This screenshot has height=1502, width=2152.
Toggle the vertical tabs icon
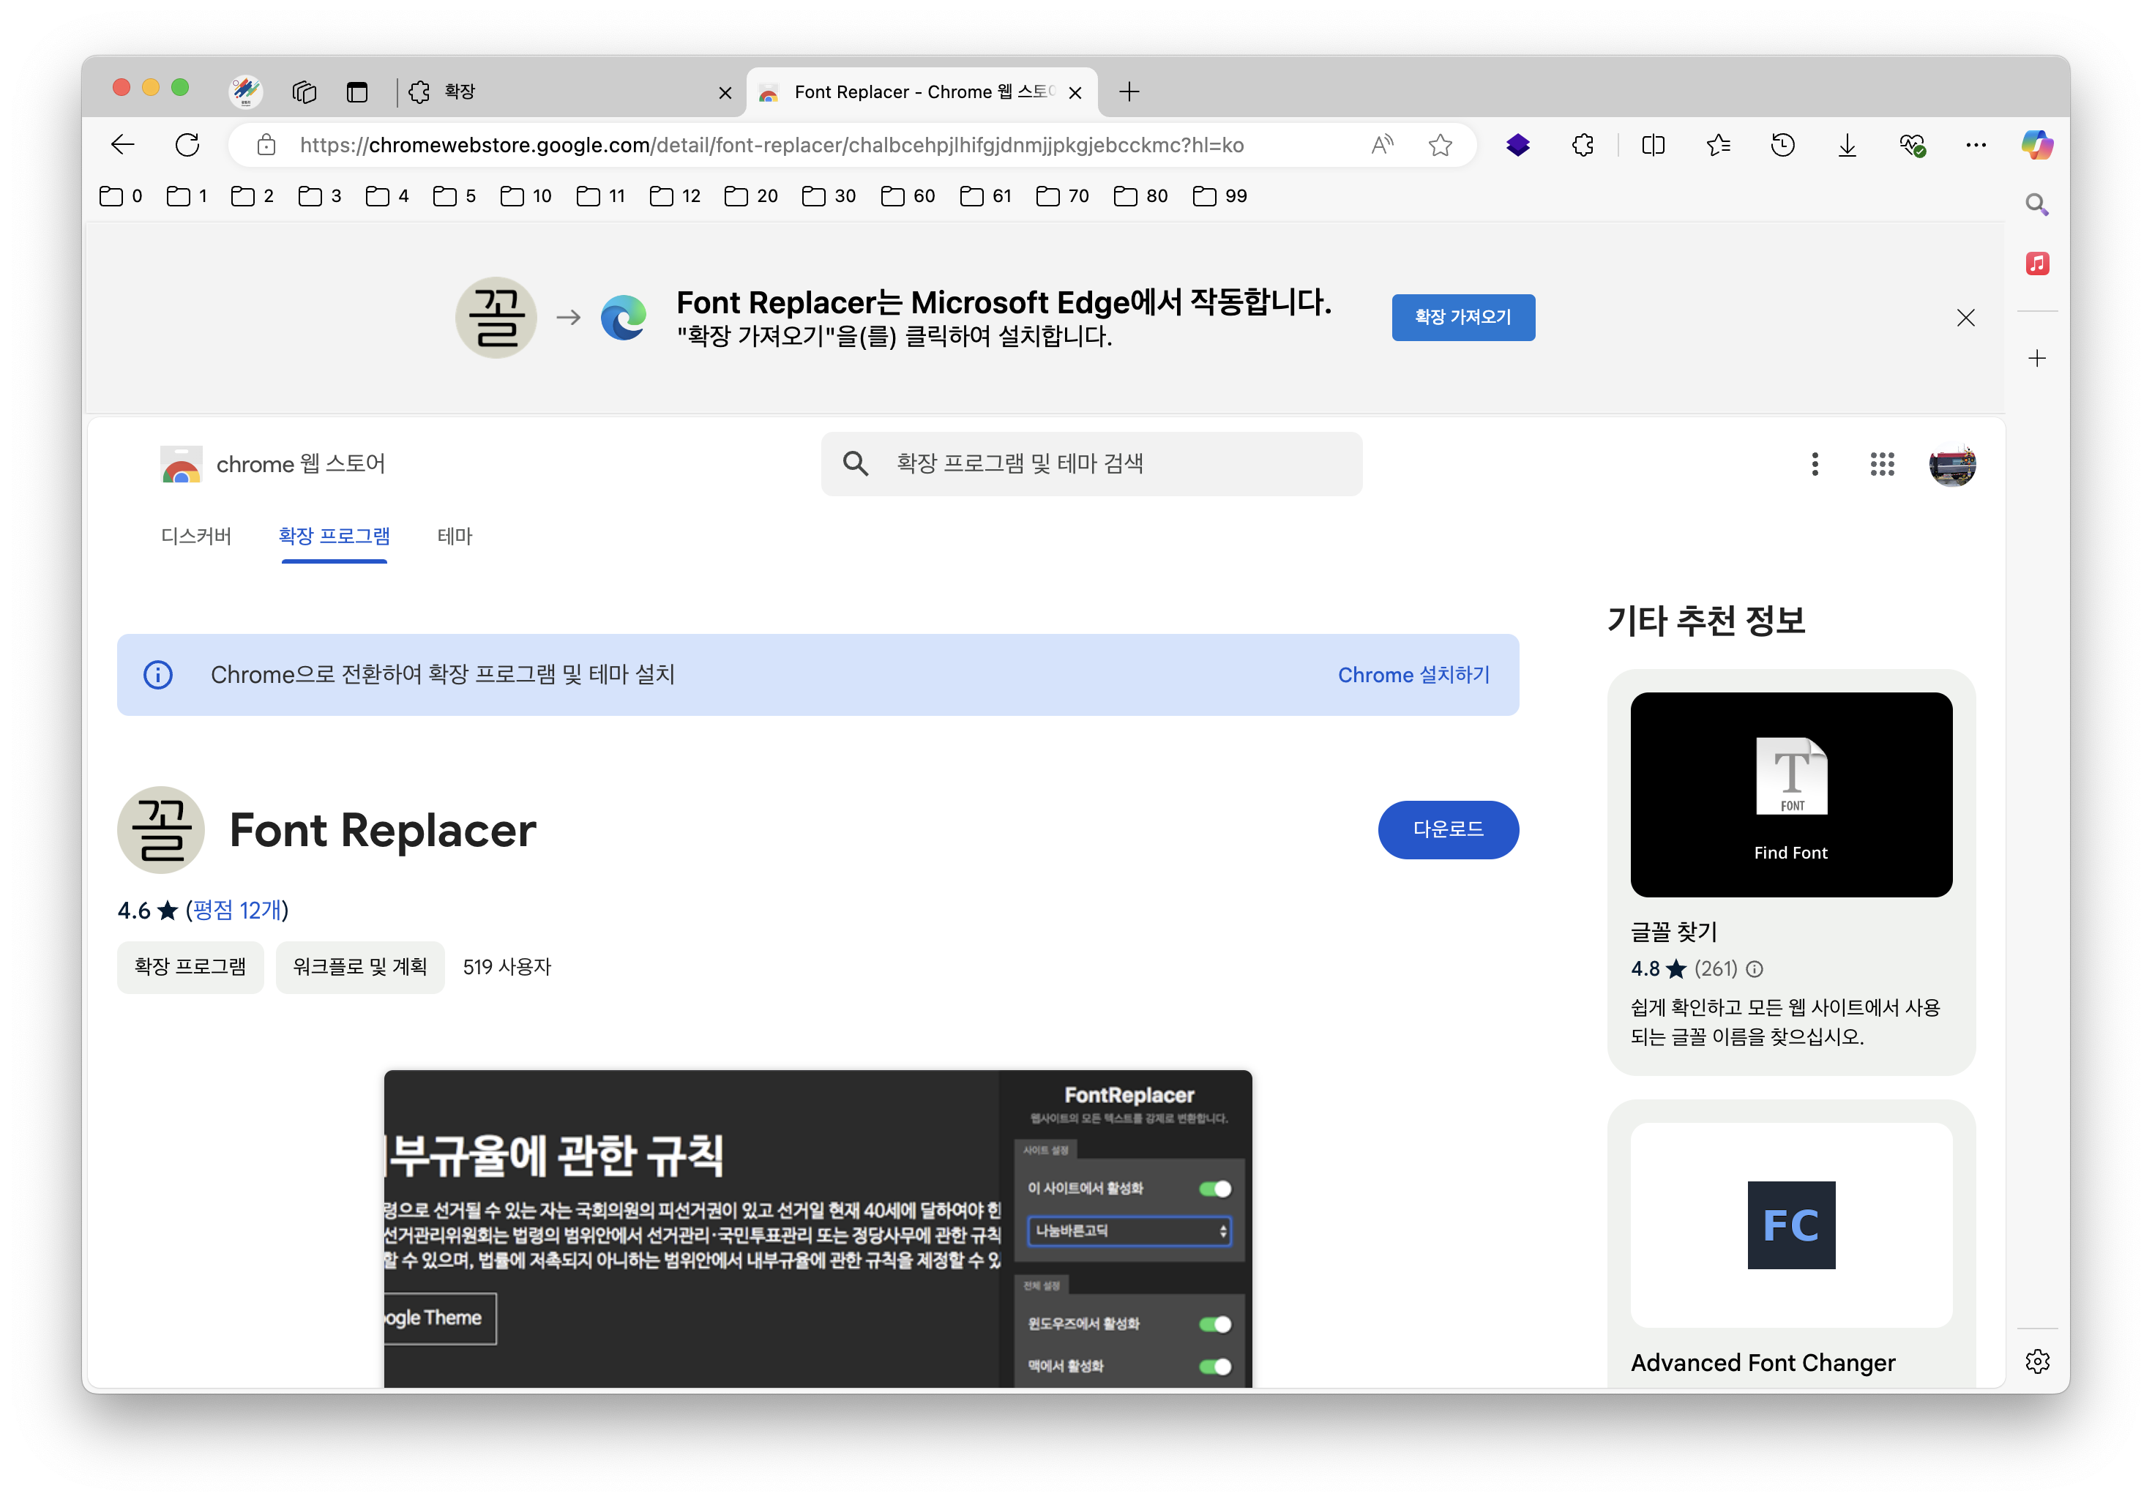point(357,91)
